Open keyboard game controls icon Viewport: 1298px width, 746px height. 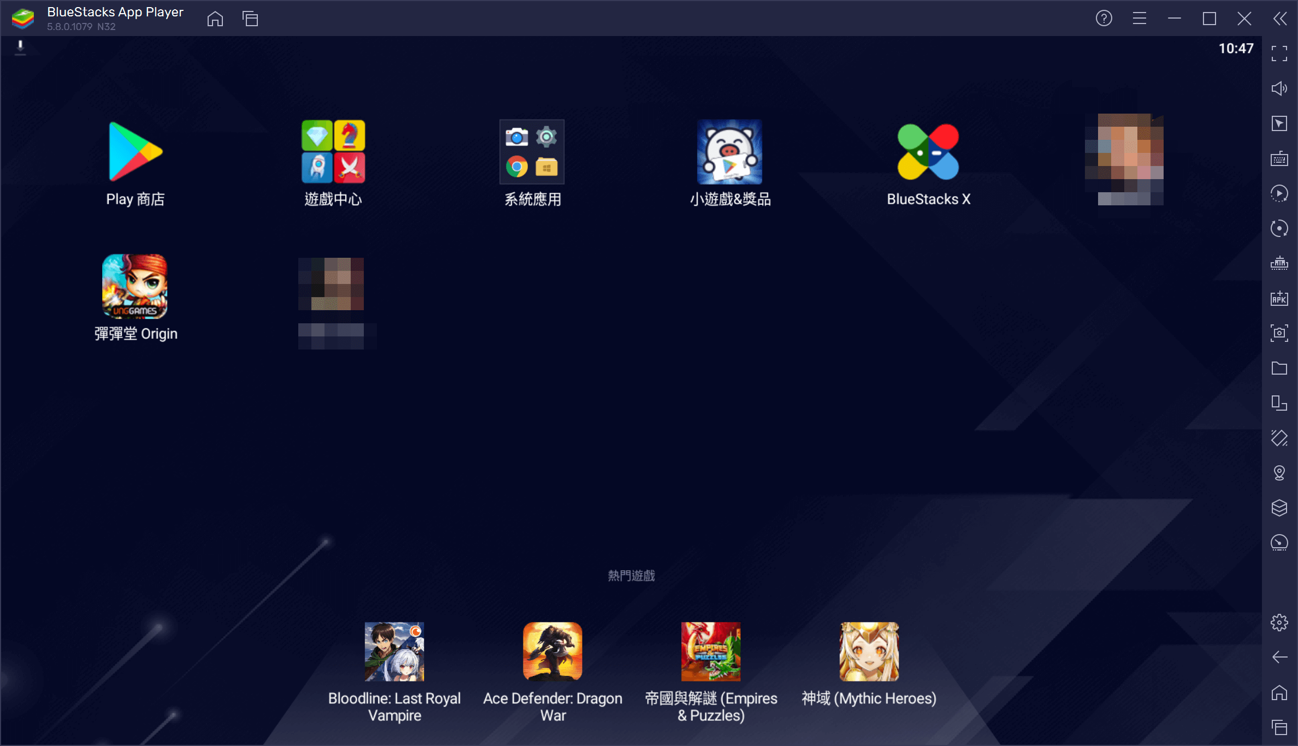pos(1279,158)
